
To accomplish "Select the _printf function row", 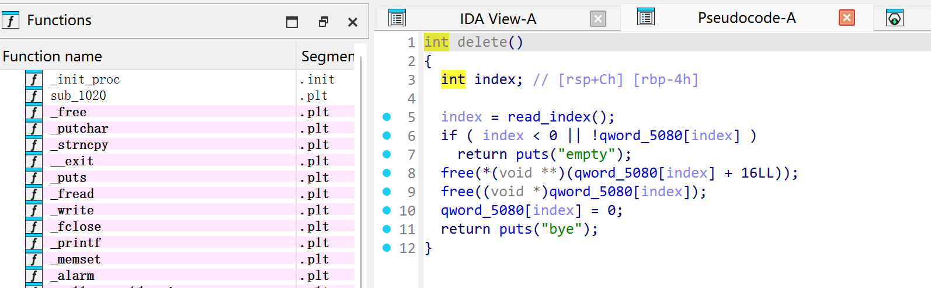I will tap(177, 243).
